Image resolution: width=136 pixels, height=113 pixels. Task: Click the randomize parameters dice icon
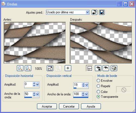click(x=114, y=68)
